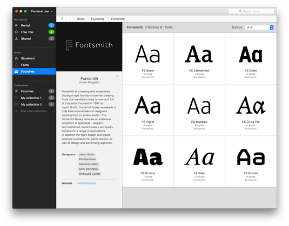Open the FS Matthew font family
289x226 pixels.
tap(199, 110)
